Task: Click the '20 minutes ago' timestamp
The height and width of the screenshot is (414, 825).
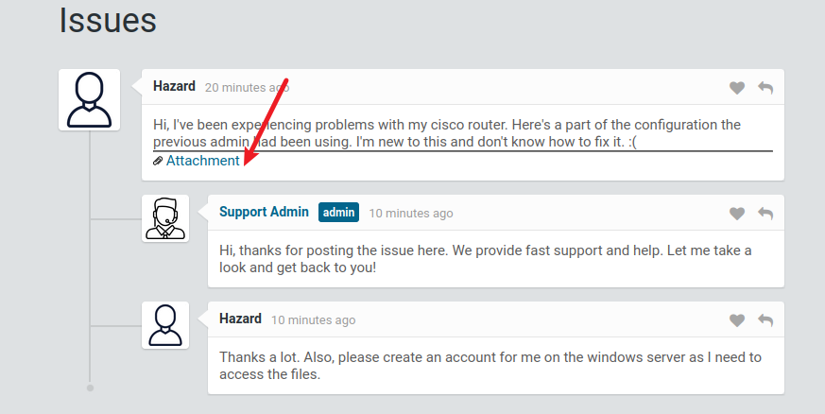Action: click(247, 87)
